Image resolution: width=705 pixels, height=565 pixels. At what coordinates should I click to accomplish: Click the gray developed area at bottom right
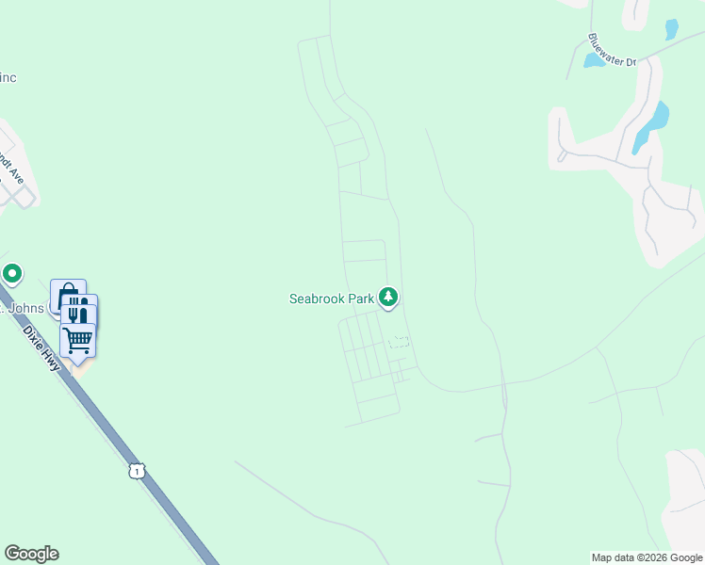[684, 498]
